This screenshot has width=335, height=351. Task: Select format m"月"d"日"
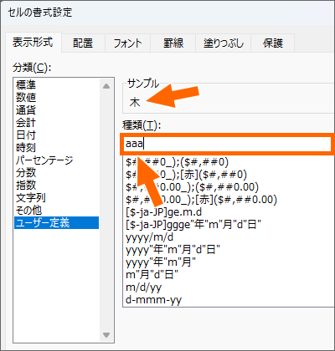229,275
